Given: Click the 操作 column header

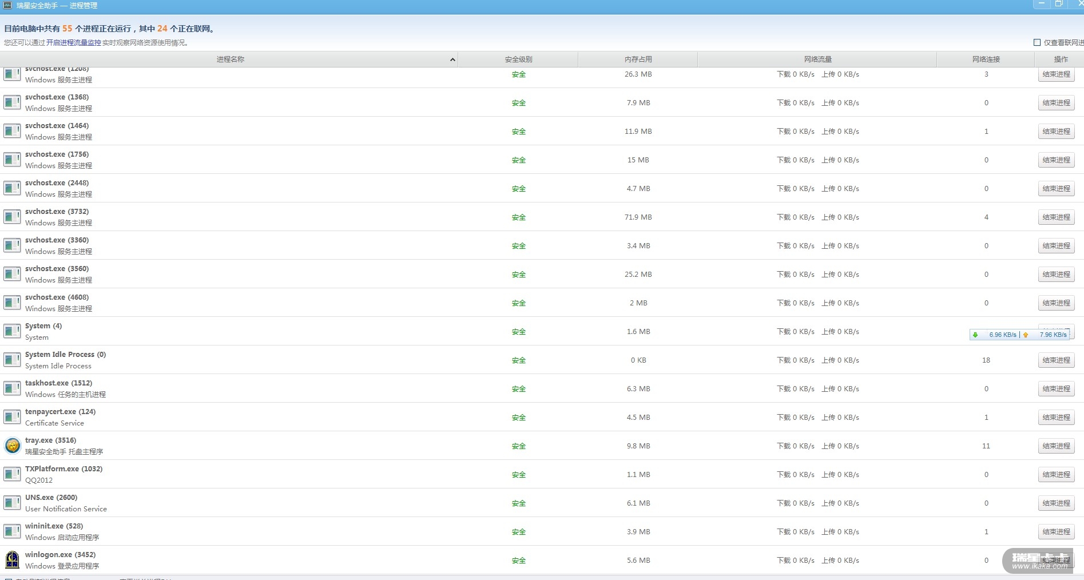Looking at the screenshot, I should [x=1060, y=59].
